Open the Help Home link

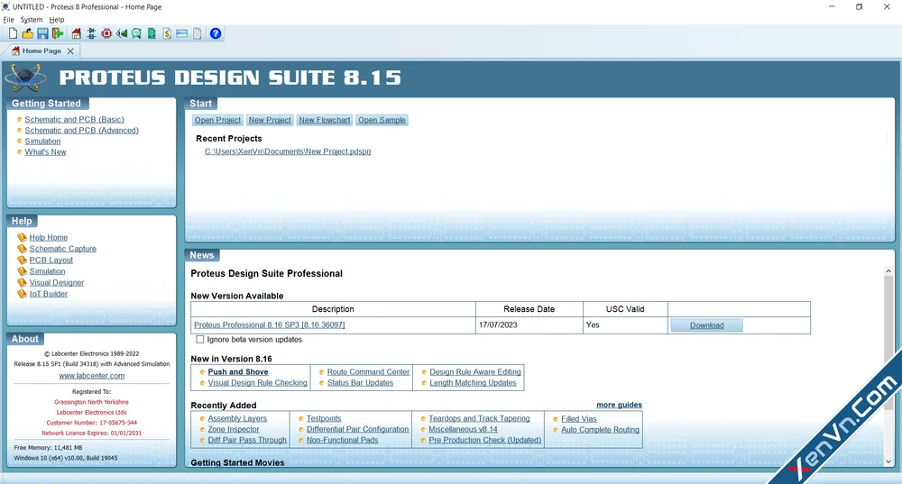[49, 237]
